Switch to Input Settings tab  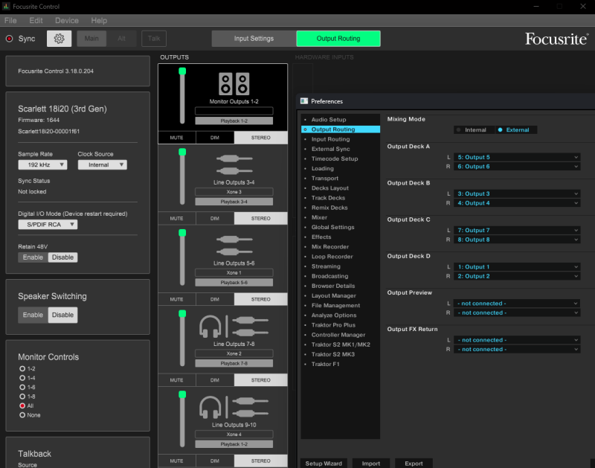tap(254, 39)
